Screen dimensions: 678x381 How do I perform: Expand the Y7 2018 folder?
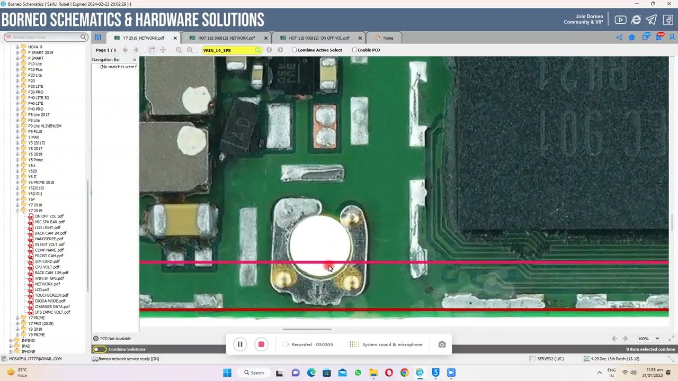(17, 205)
